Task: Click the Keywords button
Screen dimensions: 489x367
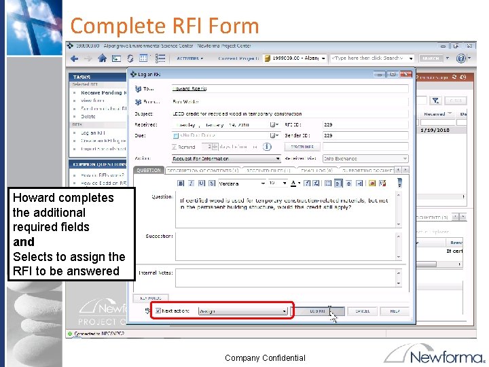Action: (x=151, y=298)
